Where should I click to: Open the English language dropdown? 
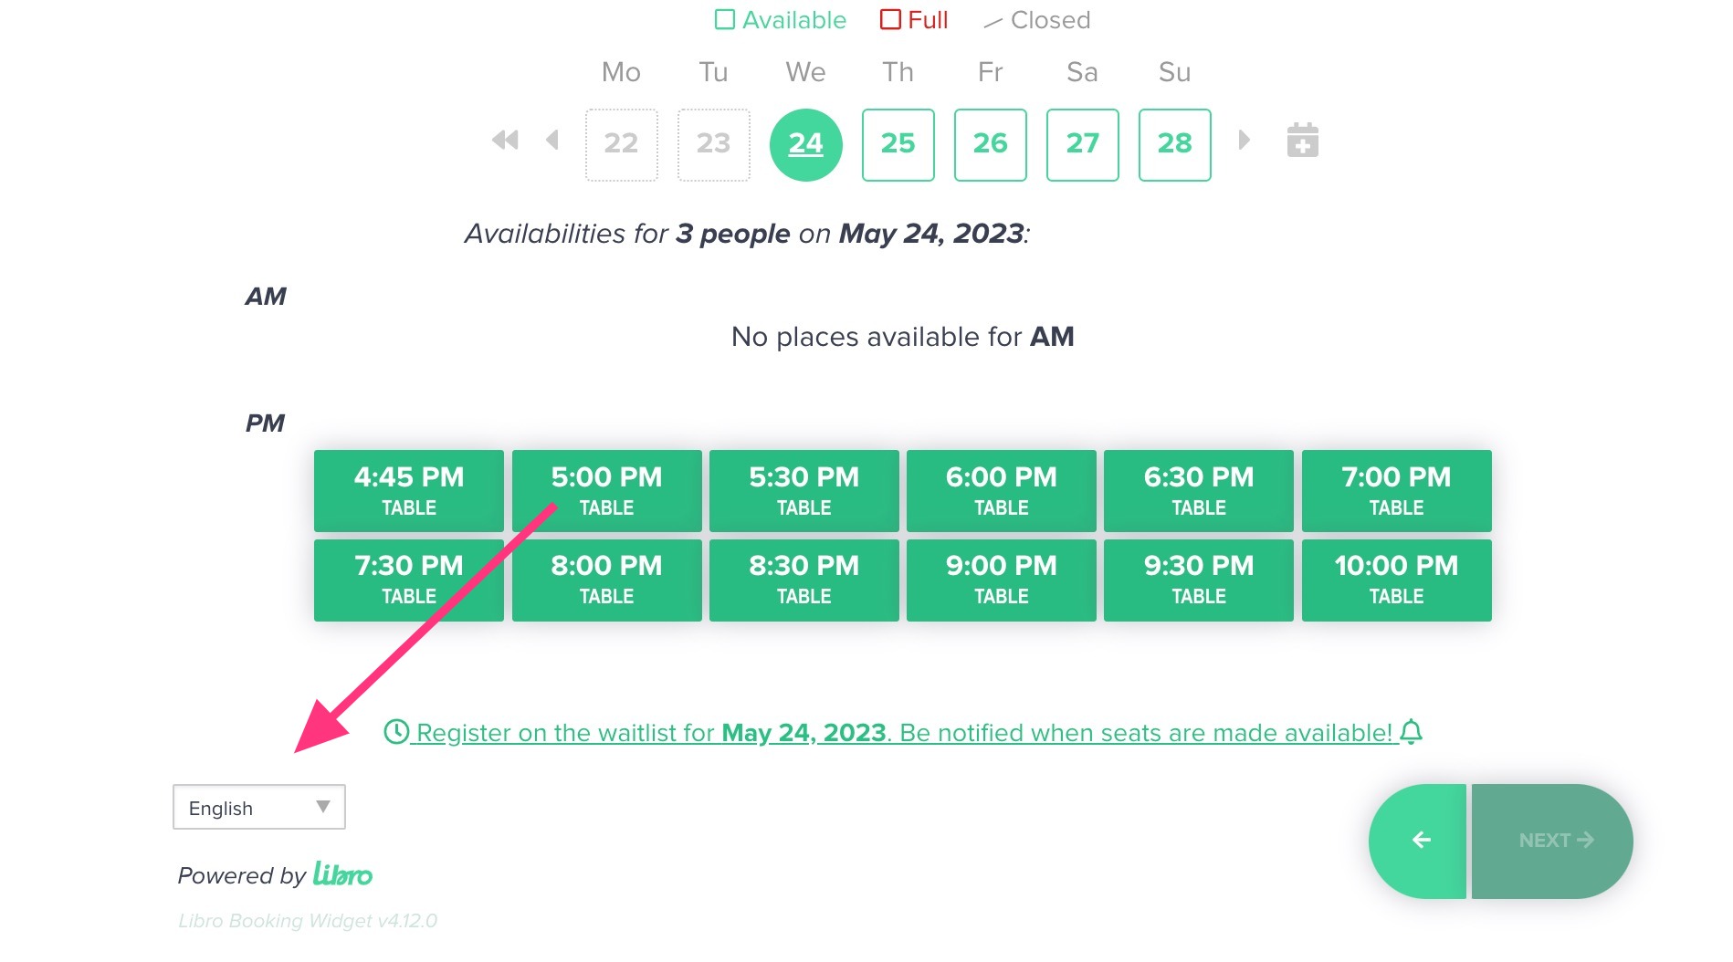point(259,808)
